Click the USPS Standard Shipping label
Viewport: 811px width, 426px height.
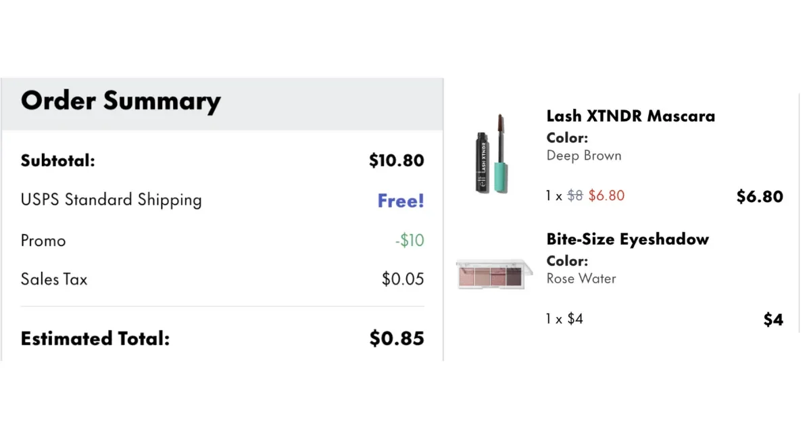tap(112, 200)
